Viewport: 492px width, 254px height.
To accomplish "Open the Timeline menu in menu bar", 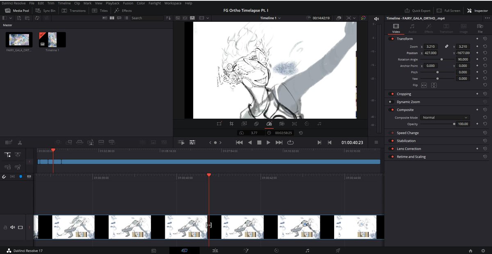I will pyautogui.click(x=64, y=3).
